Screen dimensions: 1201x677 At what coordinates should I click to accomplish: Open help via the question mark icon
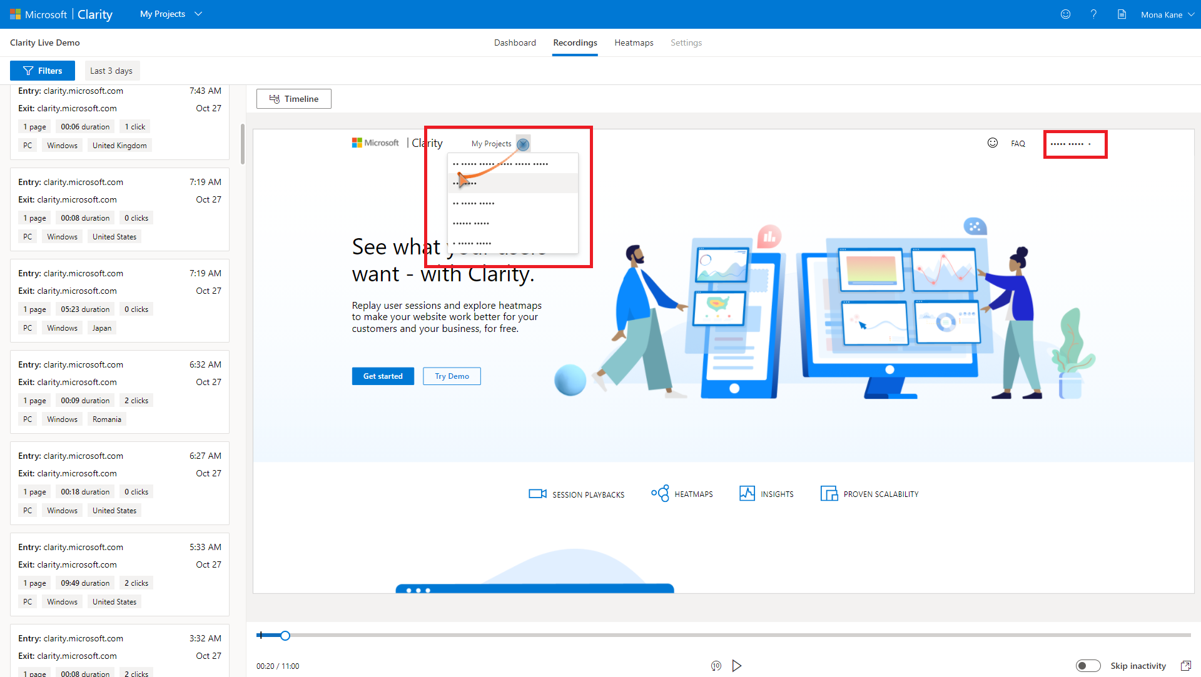[1093, 14]
